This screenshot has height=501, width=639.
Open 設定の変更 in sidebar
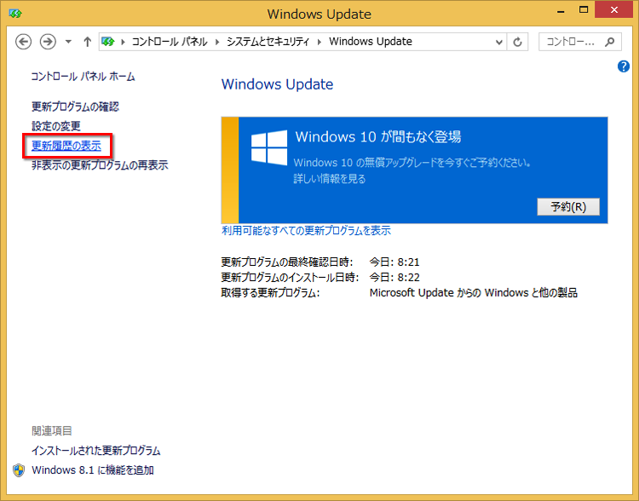56,126
